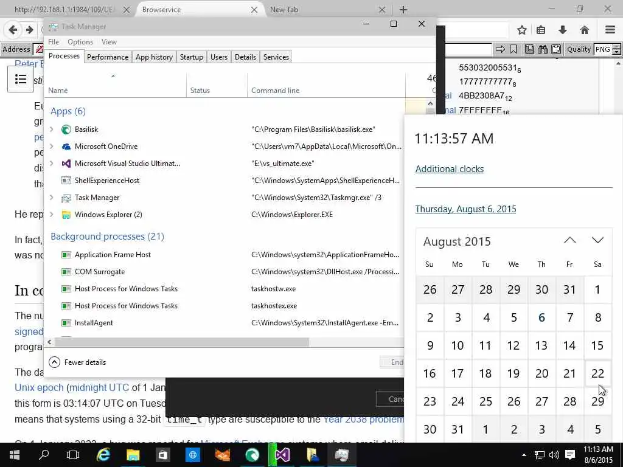Select the Basilisk app icon in Task Manager

click(x=66, y=130)
